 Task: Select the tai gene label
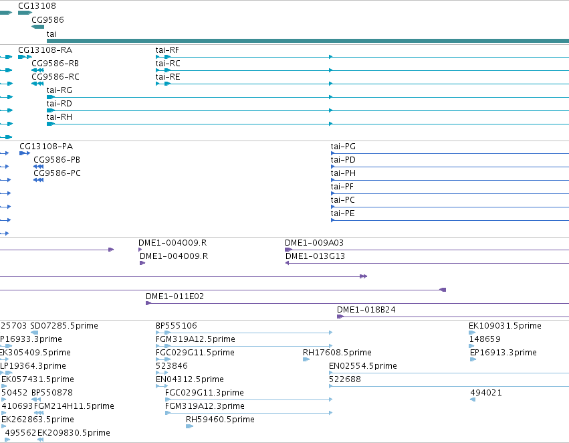(x=51, y=33)
